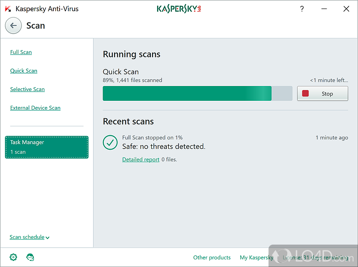Screen dimensions: 358x267
Task: Go back using the round arrow button
Action: pyautogui.click(x=13, y=26)
